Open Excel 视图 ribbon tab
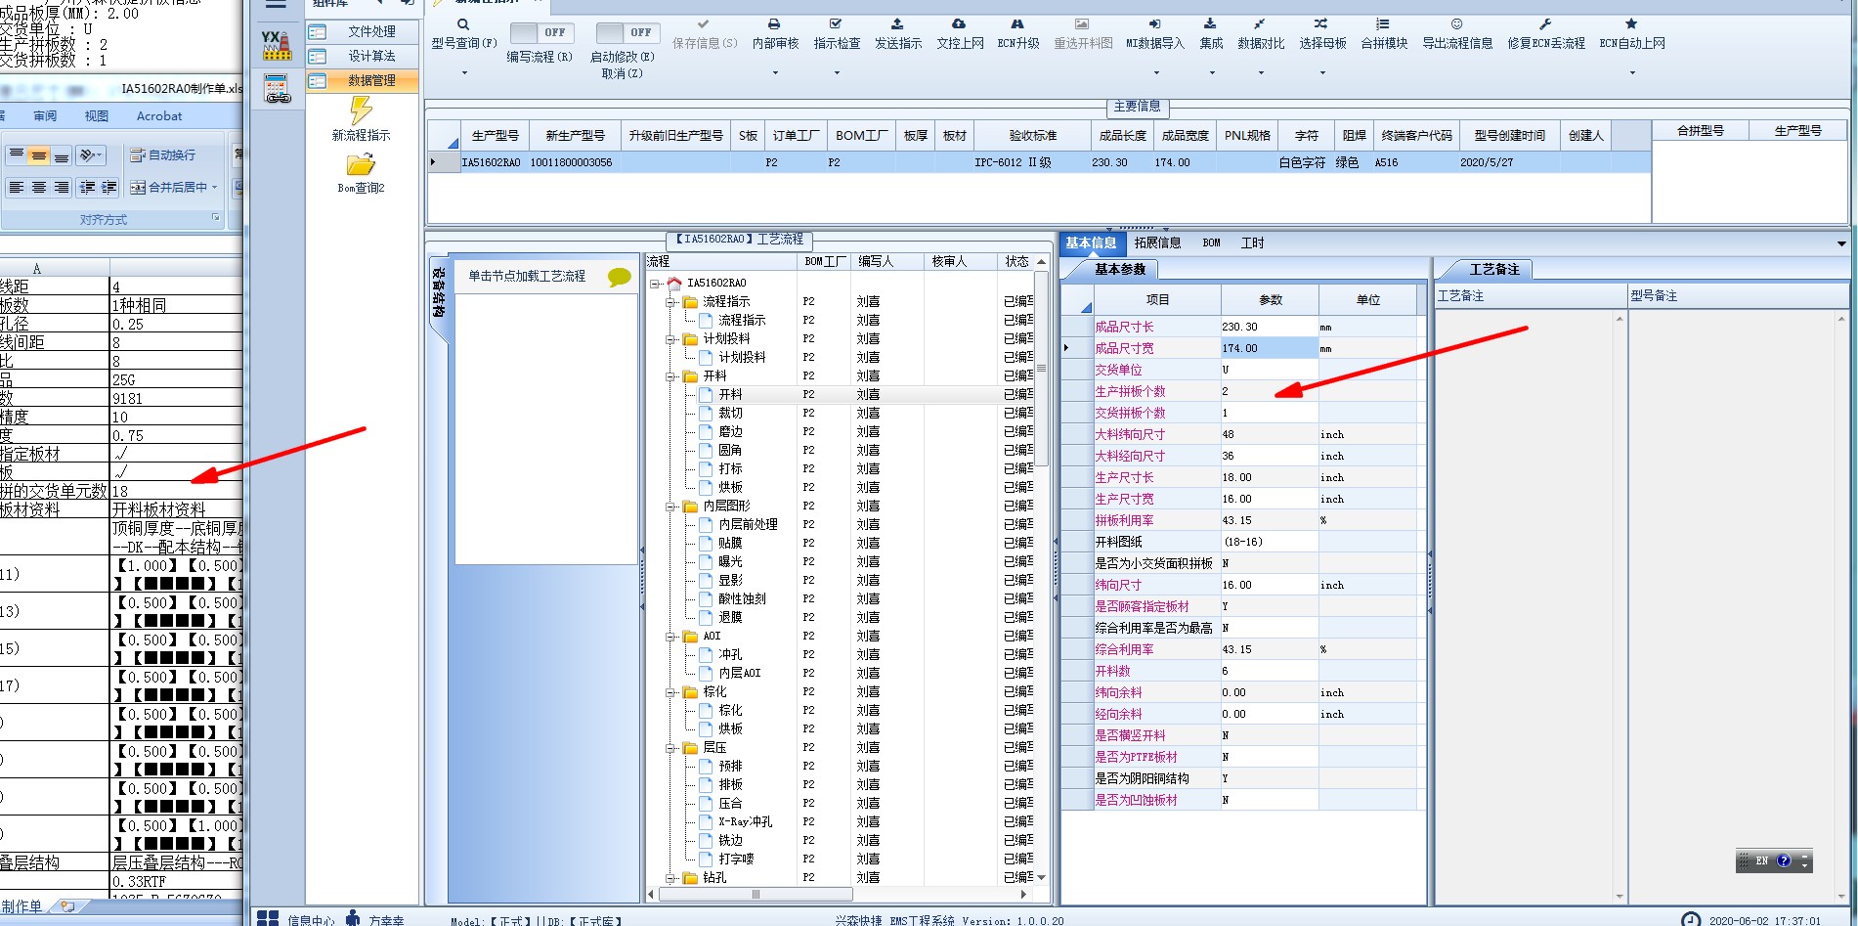Viewport: 1858px width, 926px height. coord(96,115)
